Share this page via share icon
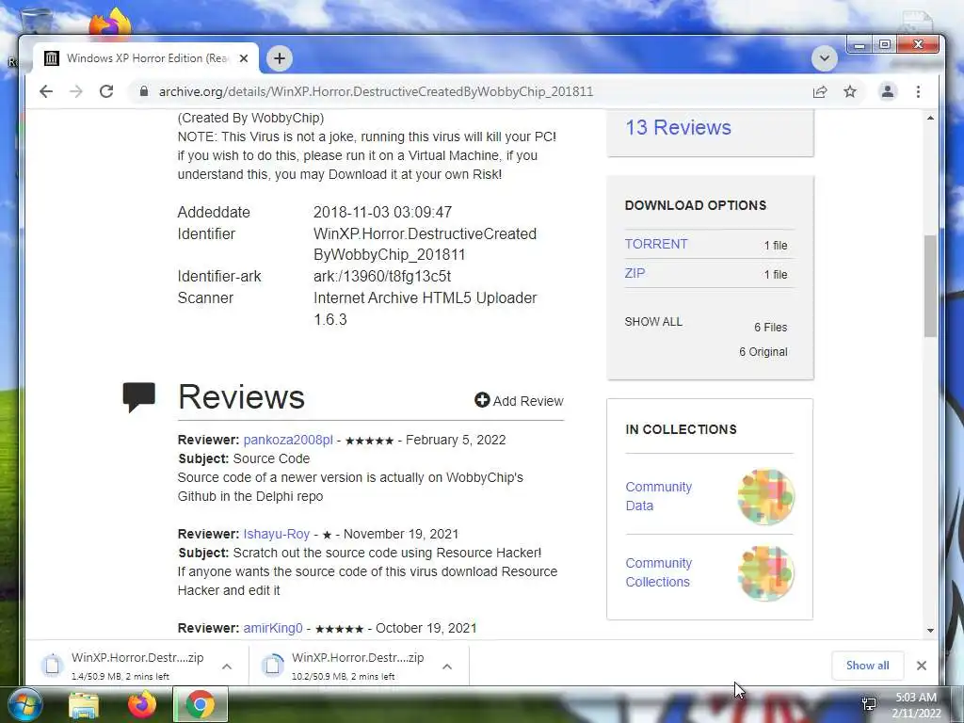This screenshot has width=964, height=723. pos(820,91)
